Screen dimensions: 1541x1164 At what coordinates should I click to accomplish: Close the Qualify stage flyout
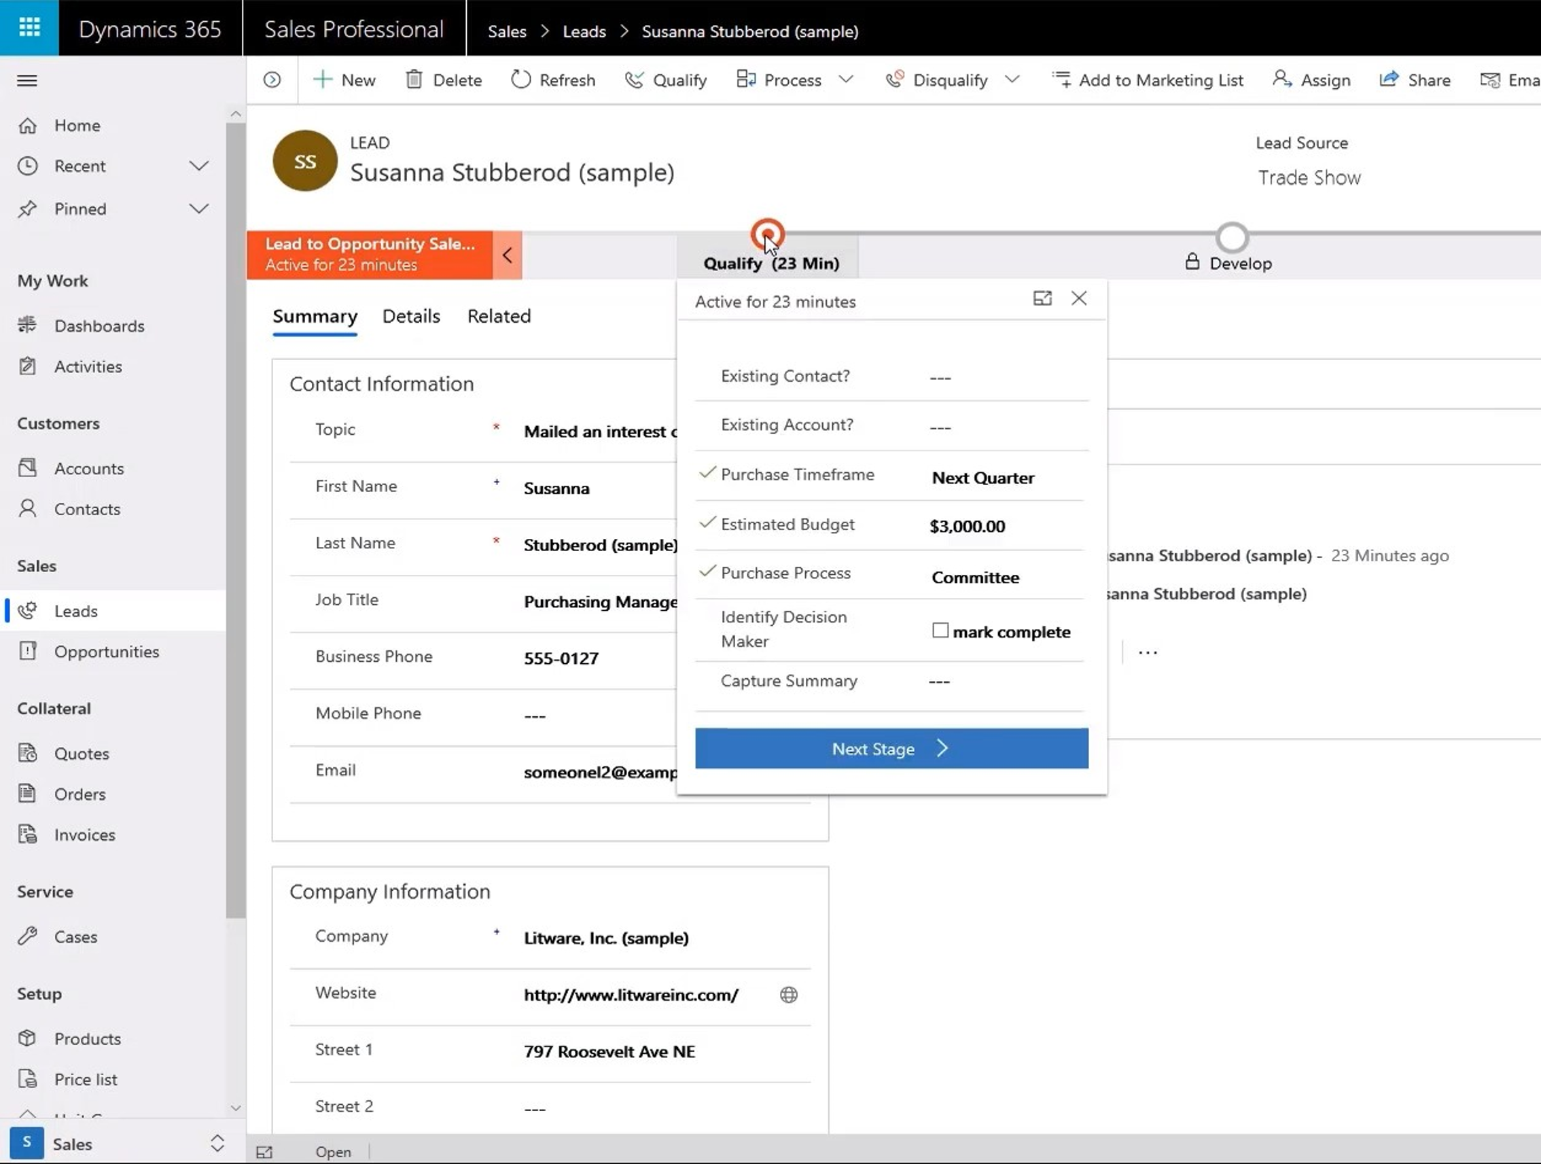(1079, 299)
